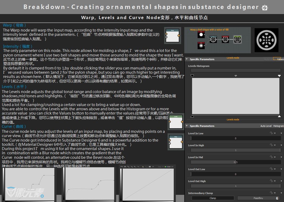This screenshot has width=284, height=202.
Task: Click Auto Level next to Histogram
Action: 266,126
